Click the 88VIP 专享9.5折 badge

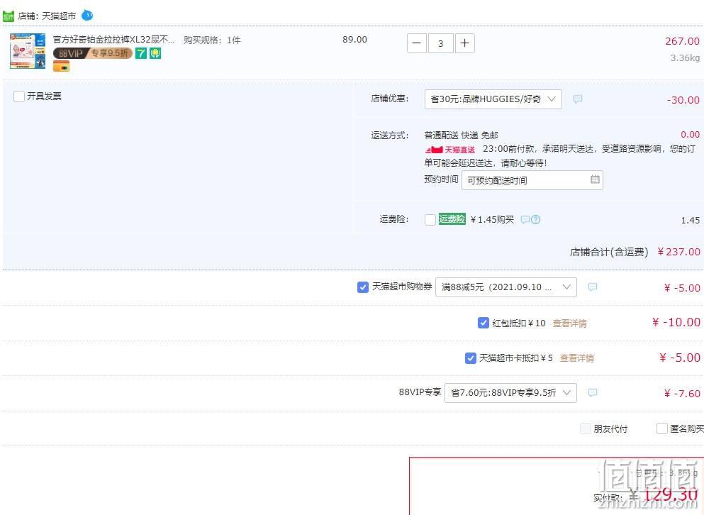92,53
